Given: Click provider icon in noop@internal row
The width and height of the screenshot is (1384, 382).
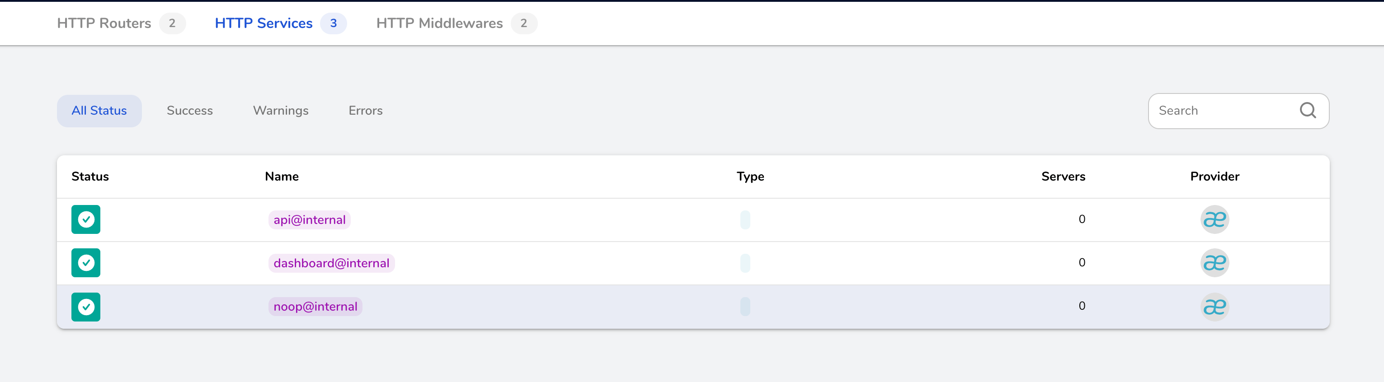Looking at the screenshot, I should 1214,306.
